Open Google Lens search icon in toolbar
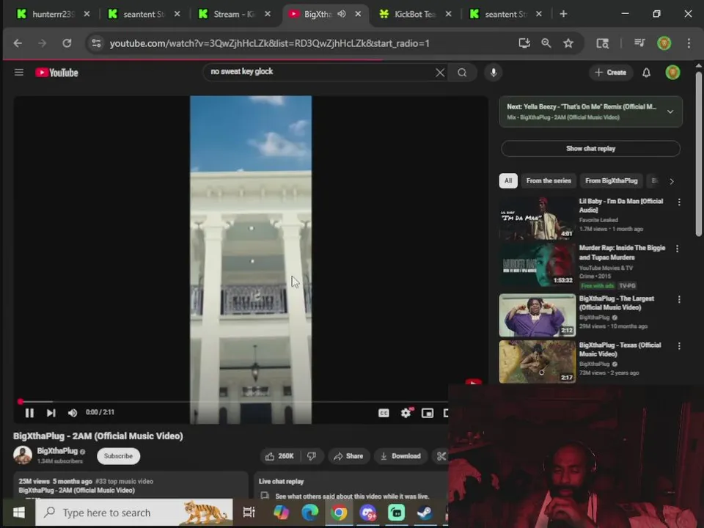The image size is (704, 528). point(603,43)
